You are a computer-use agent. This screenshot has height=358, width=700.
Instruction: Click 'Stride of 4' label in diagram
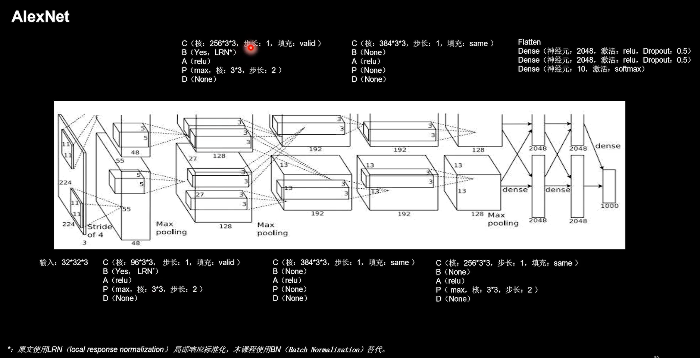[x=99, y=230]
